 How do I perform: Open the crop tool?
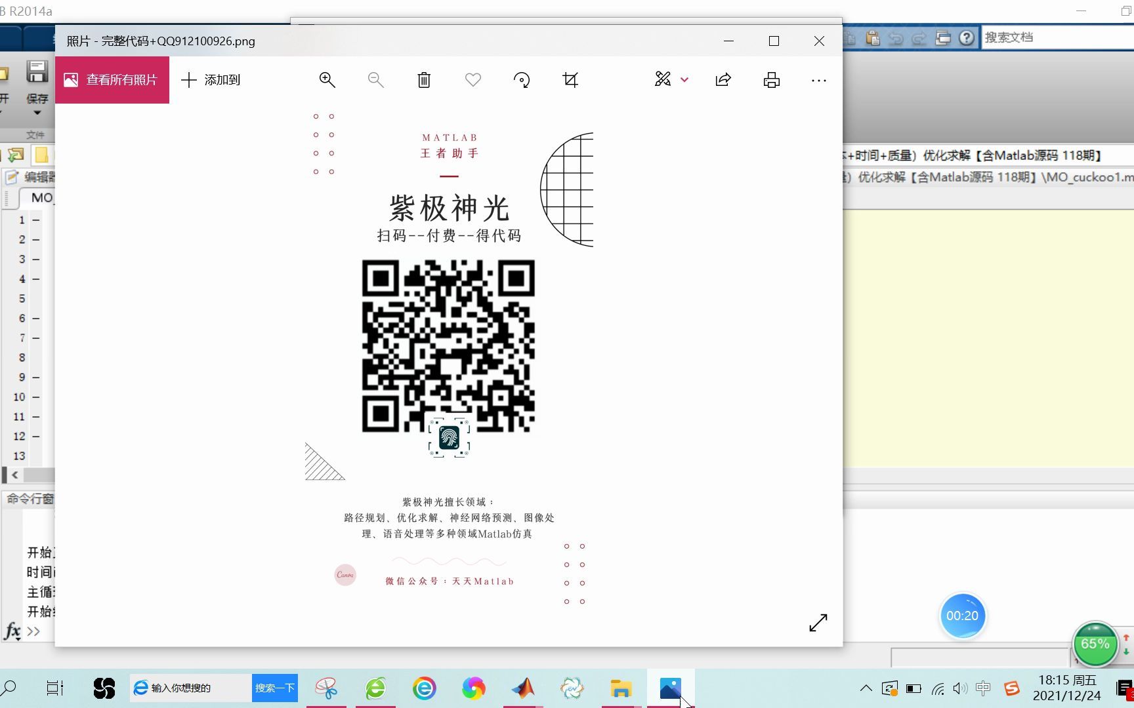tap(570, 80)
